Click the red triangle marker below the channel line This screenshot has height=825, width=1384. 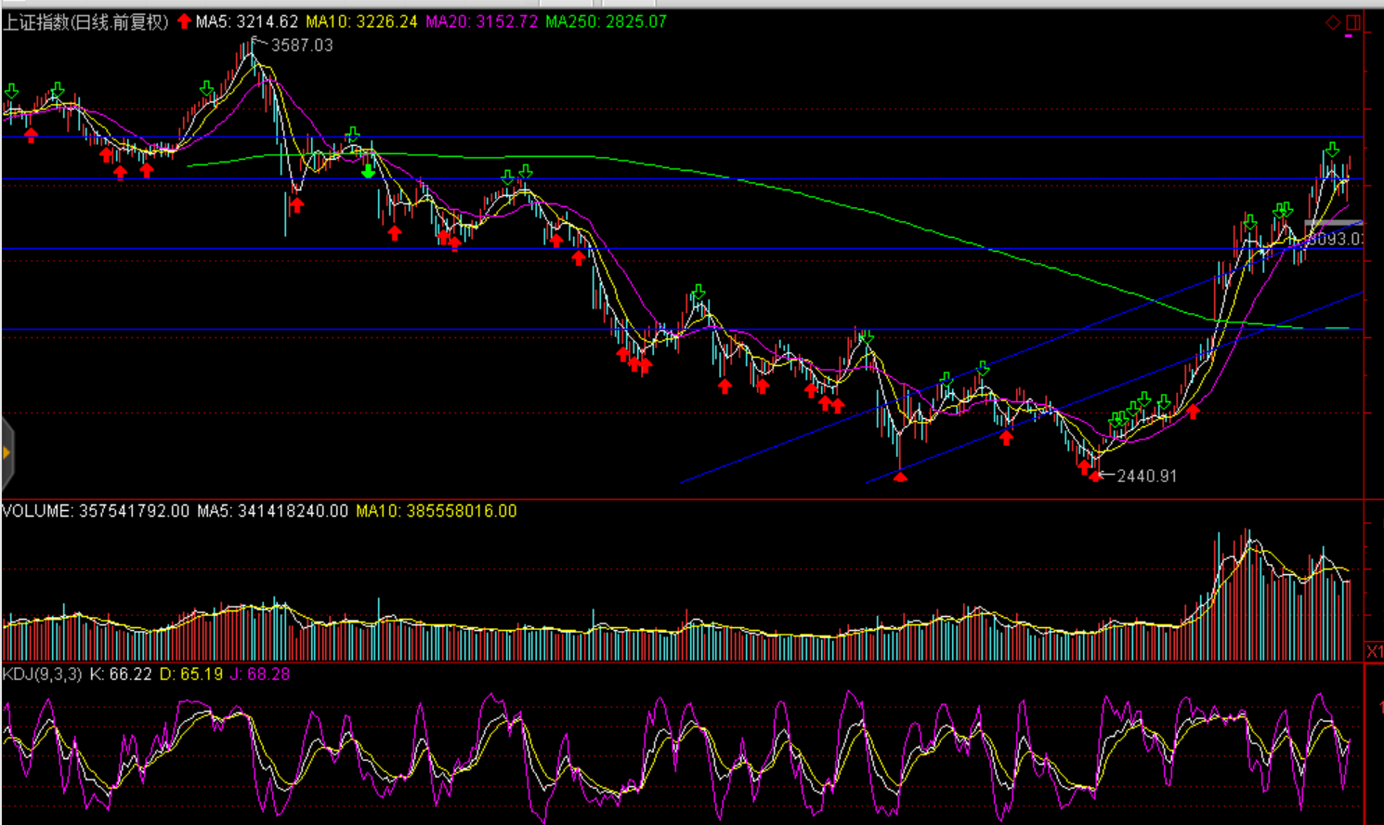click(x=900, y=477)
